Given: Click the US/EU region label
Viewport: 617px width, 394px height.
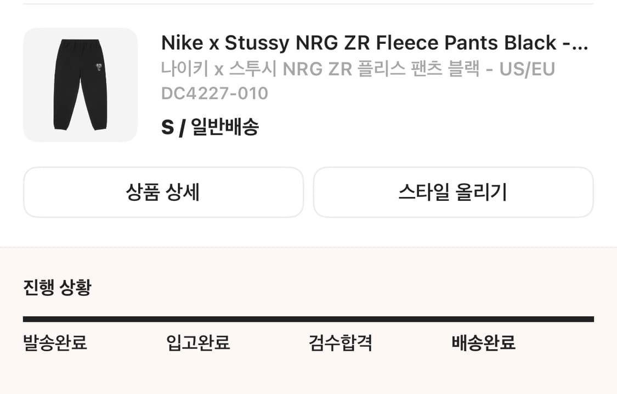Looking at the screenshot, I should [x=529, y=69].
